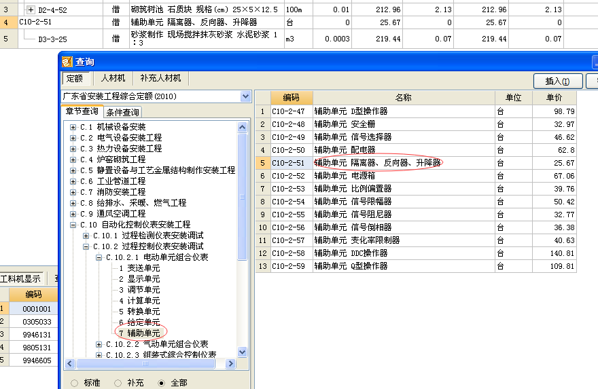Click the 名称 column header

404,98
